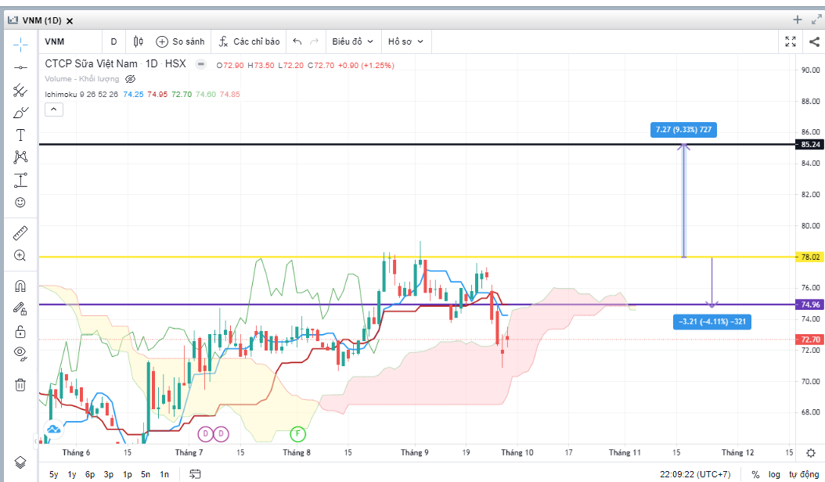Open the price range measurement tool

coord(20,180)
